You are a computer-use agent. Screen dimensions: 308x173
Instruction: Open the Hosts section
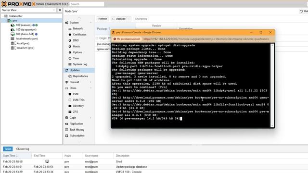tap(76, 47)
